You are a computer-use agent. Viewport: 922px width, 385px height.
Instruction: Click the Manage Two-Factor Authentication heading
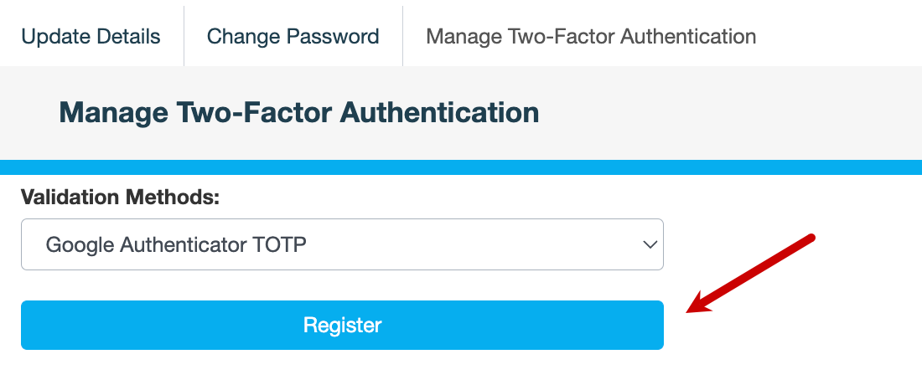[x=298, y=112]
